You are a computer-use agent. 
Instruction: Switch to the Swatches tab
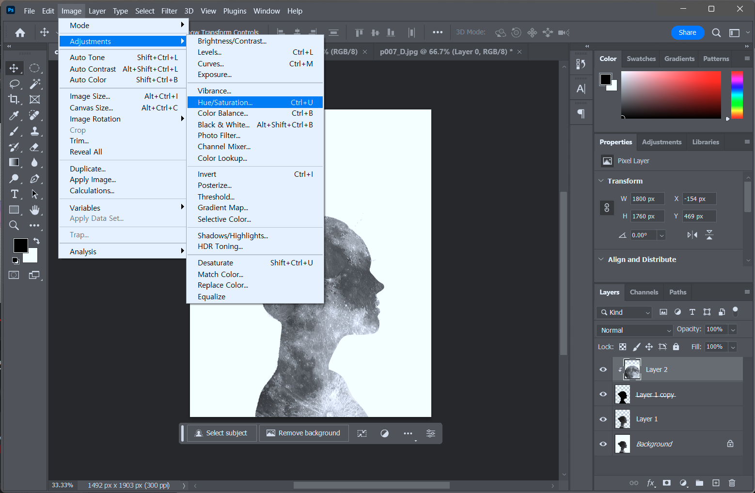[x=641, y=59]
